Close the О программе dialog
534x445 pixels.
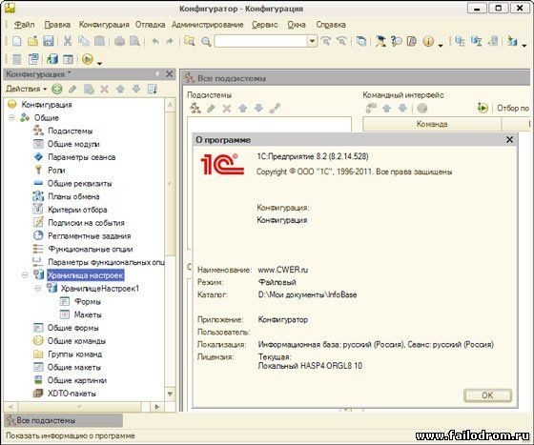[x=509, y=139]
